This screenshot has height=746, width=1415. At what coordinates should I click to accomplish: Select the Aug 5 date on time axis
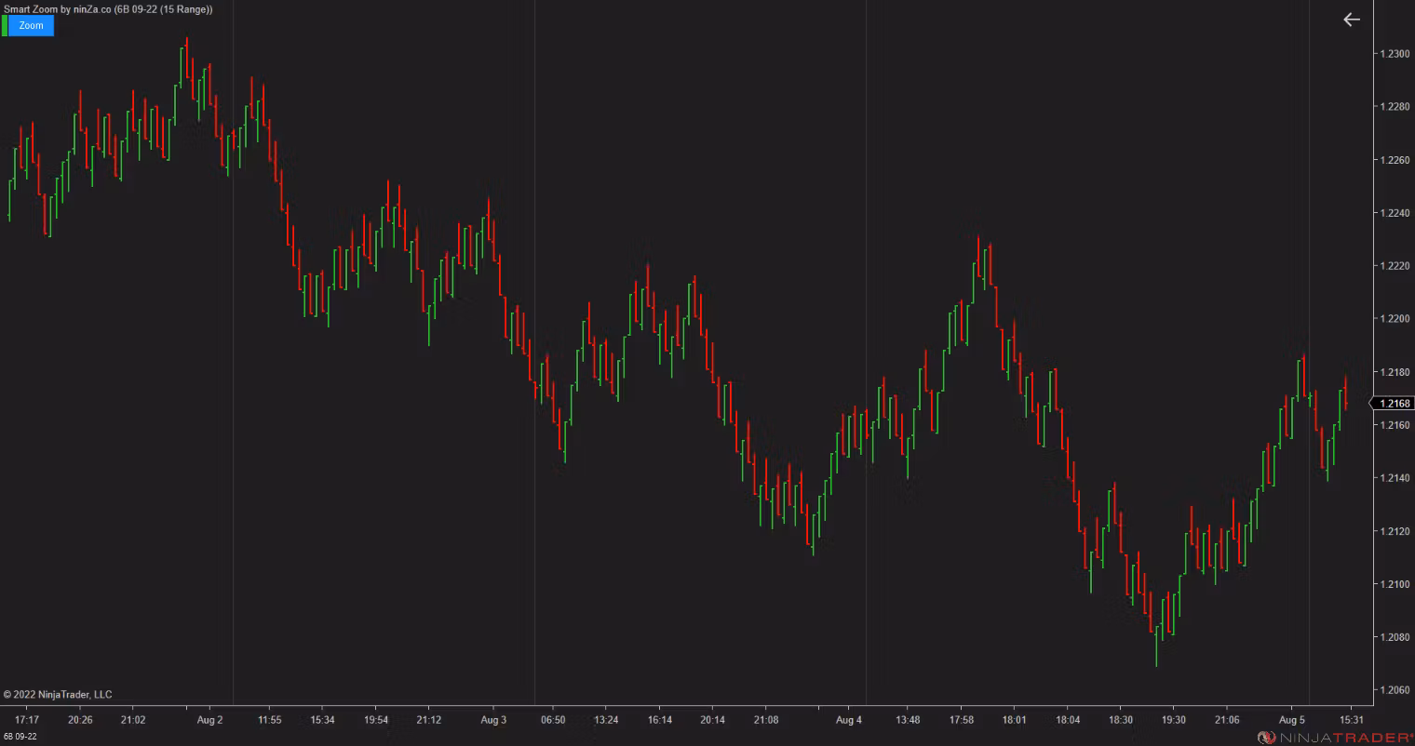pos(1291,720)
